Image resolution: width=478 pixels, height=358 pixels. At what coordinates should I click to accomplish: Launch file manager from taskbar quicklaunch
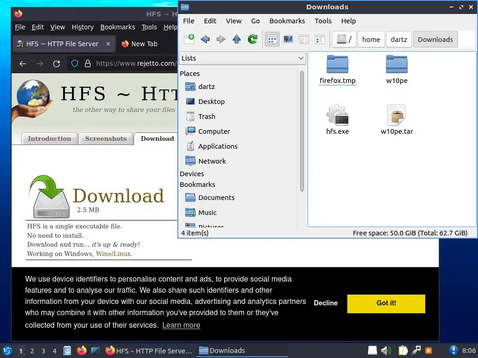pos(67,351)
